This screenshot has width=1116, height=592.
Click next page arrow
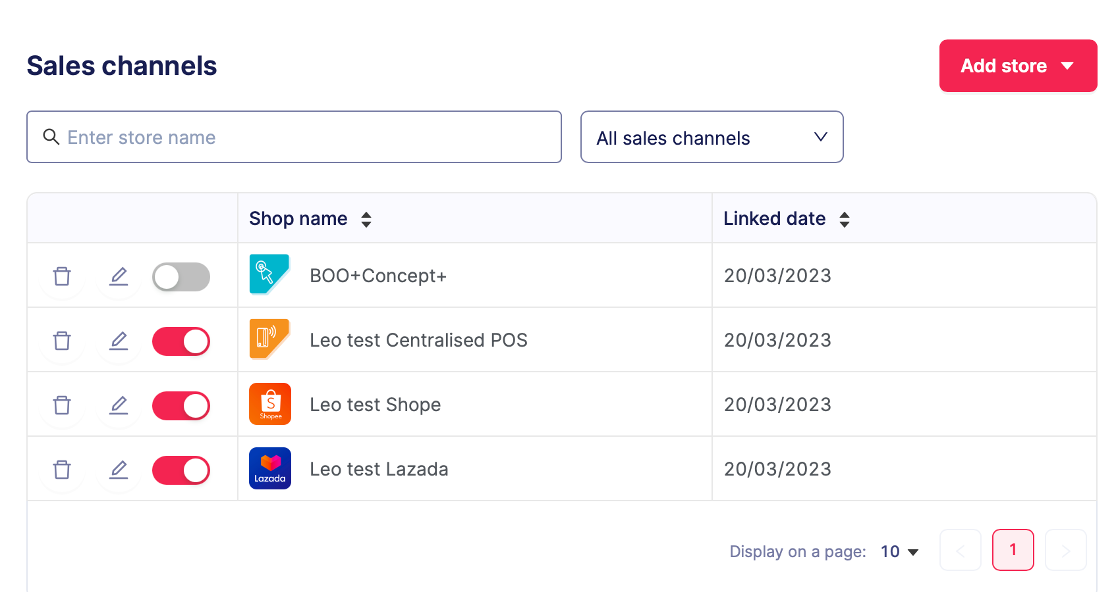[x=1065, y=550]
